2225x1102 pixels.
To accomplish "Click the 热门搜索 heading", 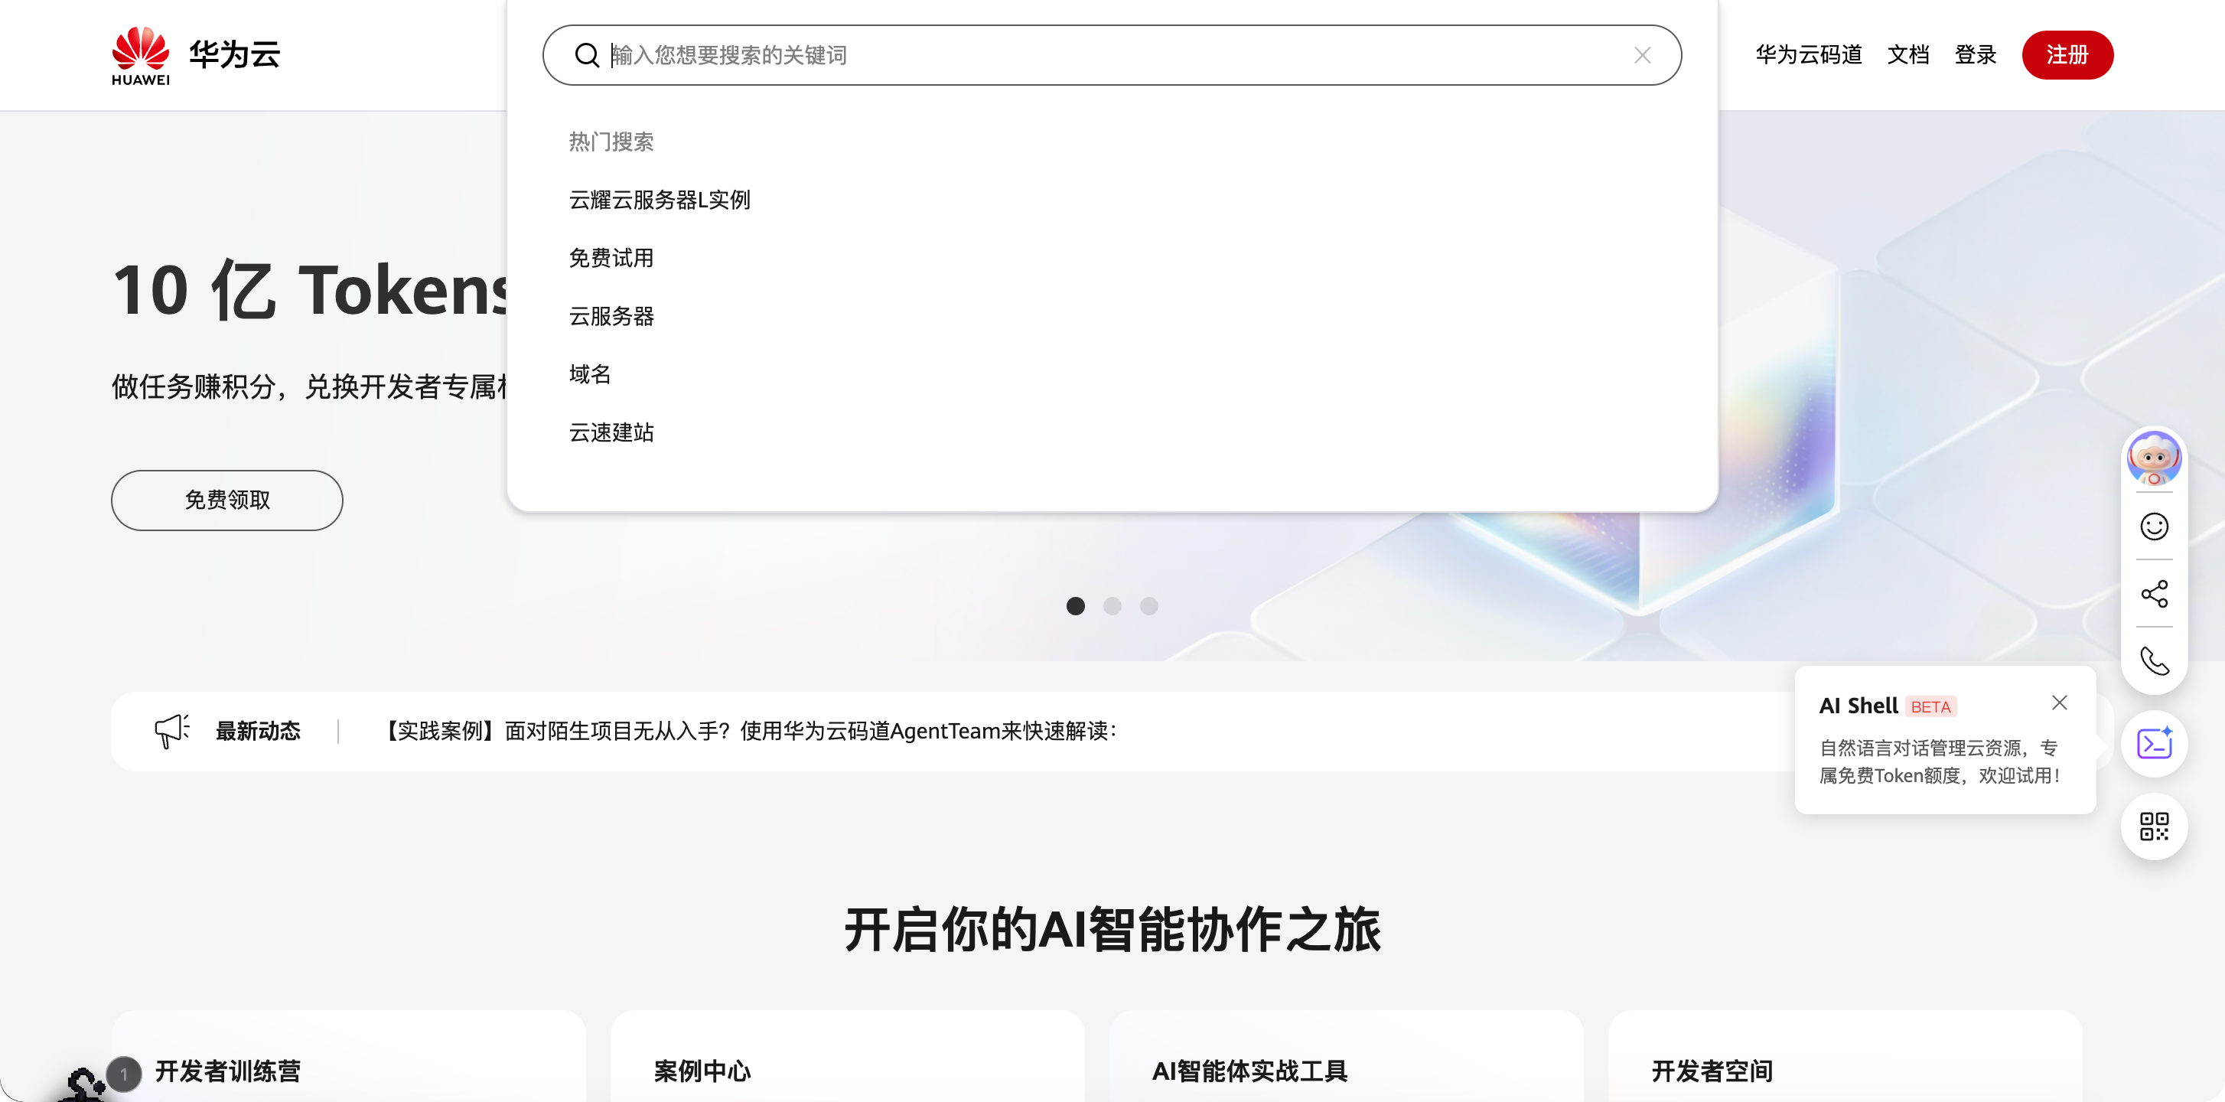I will click(611, 142).
